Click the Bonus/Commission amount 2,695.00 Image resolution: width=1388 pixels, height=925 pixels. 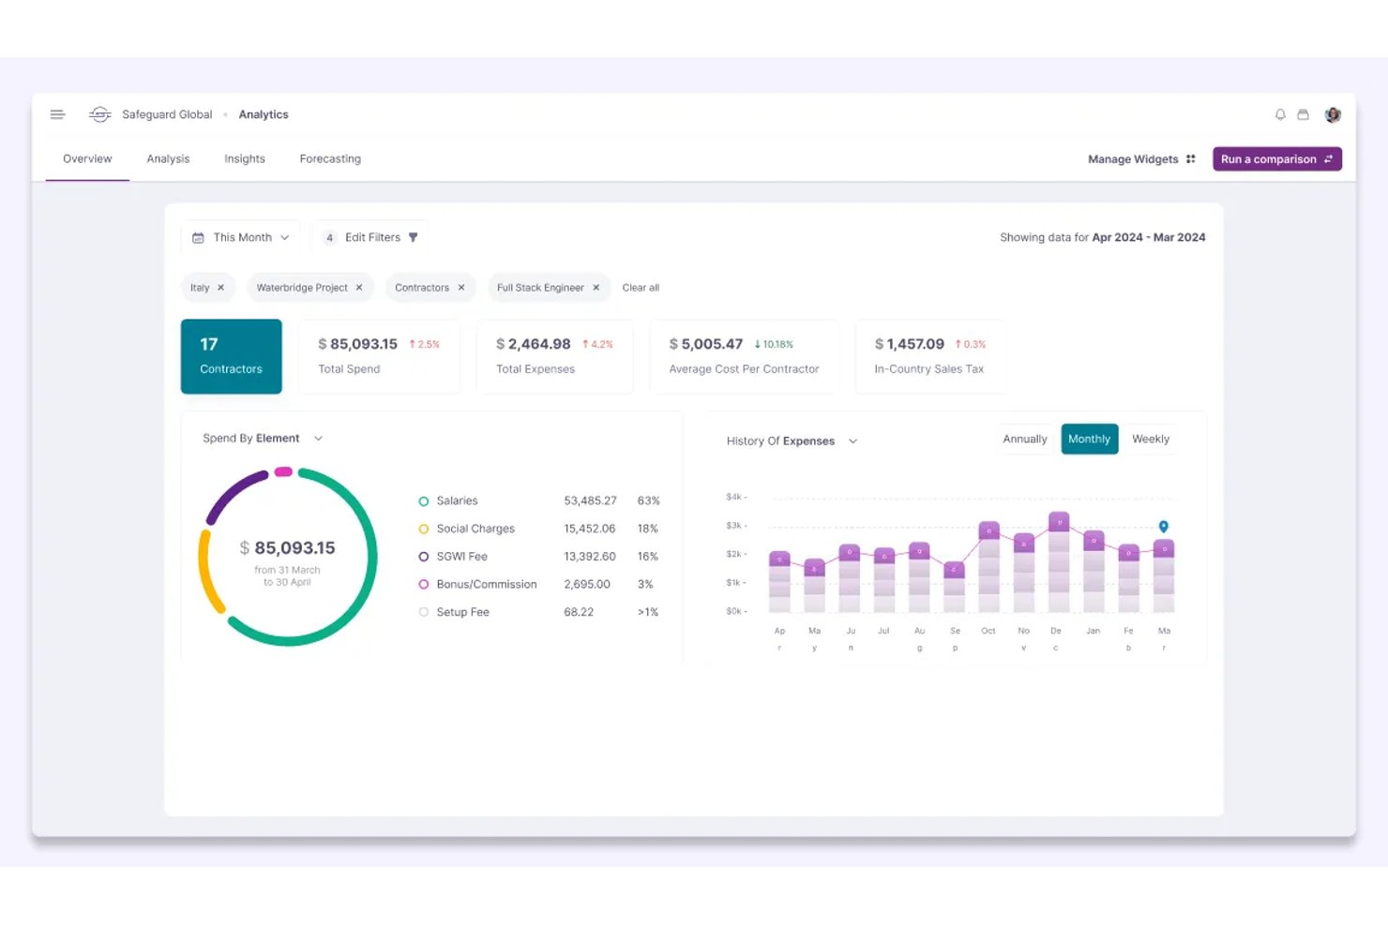pyautogui.click(x=587, y=585)
